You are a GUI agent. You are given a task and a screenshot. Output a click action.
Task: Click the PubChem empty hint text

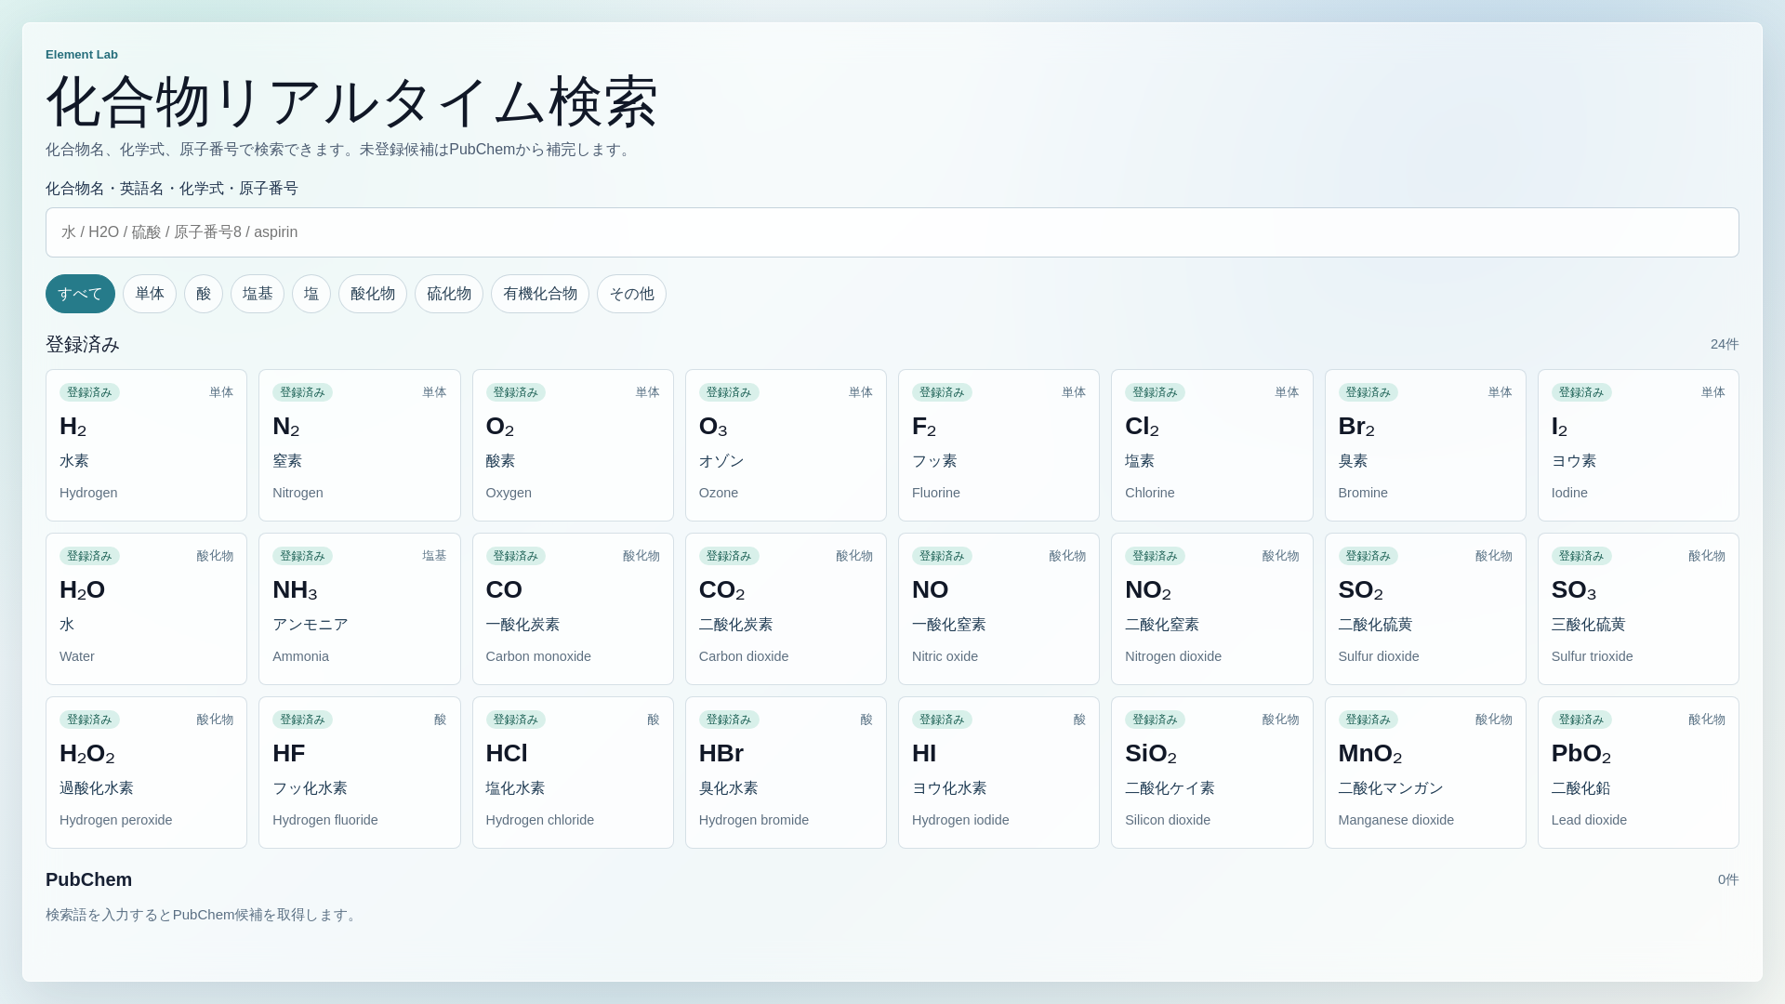[x=203, y=915]
